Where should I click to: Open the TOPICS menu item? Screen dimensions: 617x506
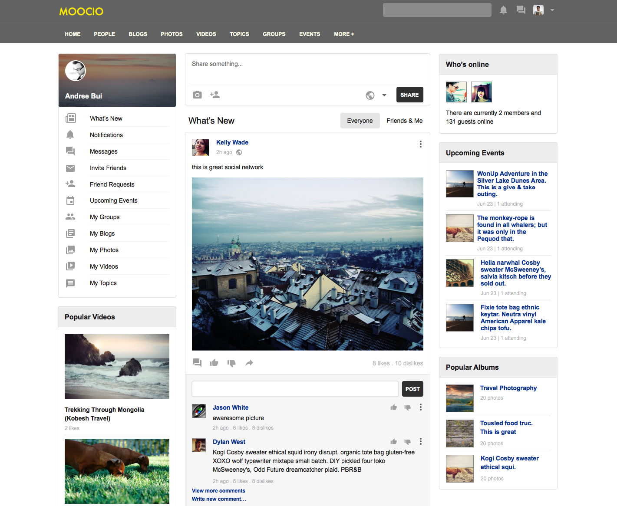[x=239, y=34]
